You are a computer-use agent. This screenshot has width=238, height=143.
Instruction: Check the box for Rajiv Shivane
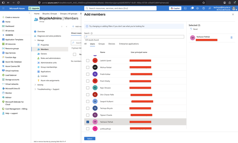point(88,88)
